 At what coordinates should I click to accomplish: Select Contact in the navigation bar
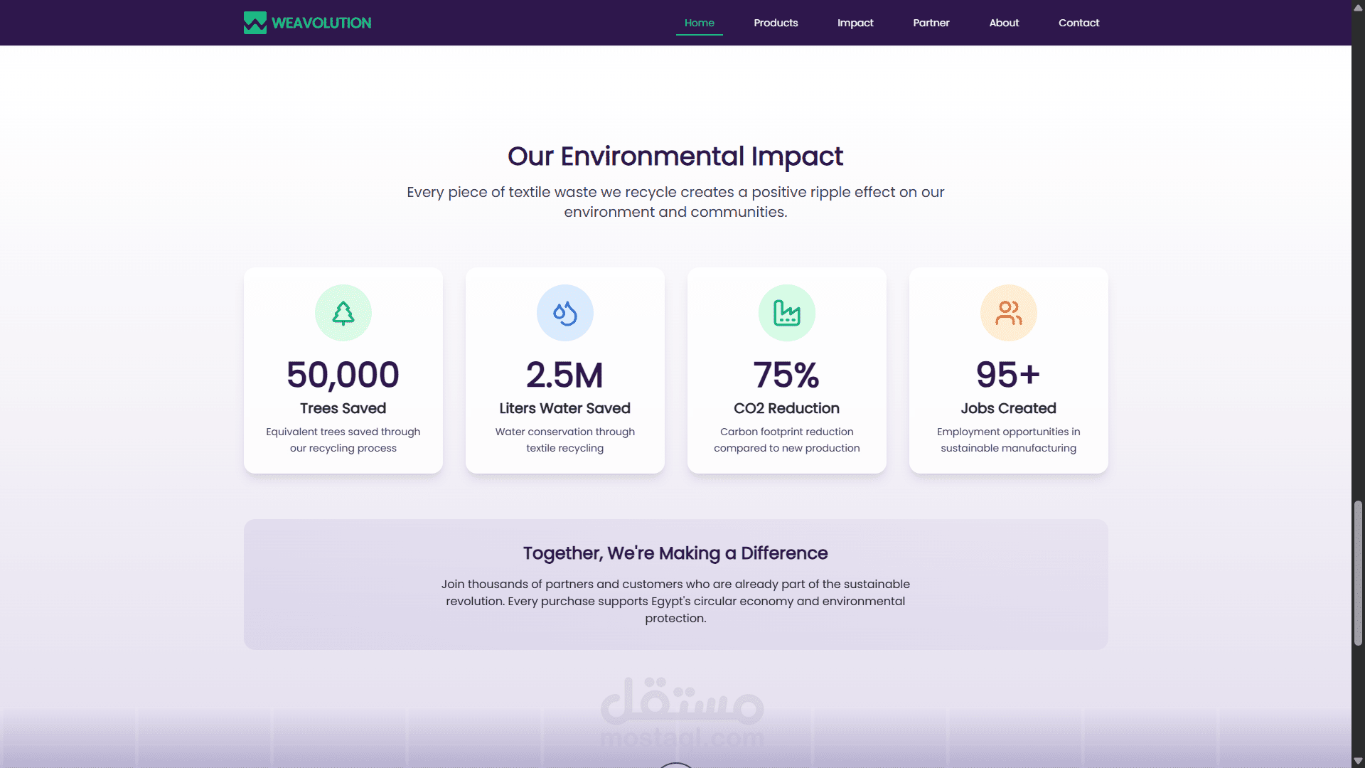point(1078,23)
